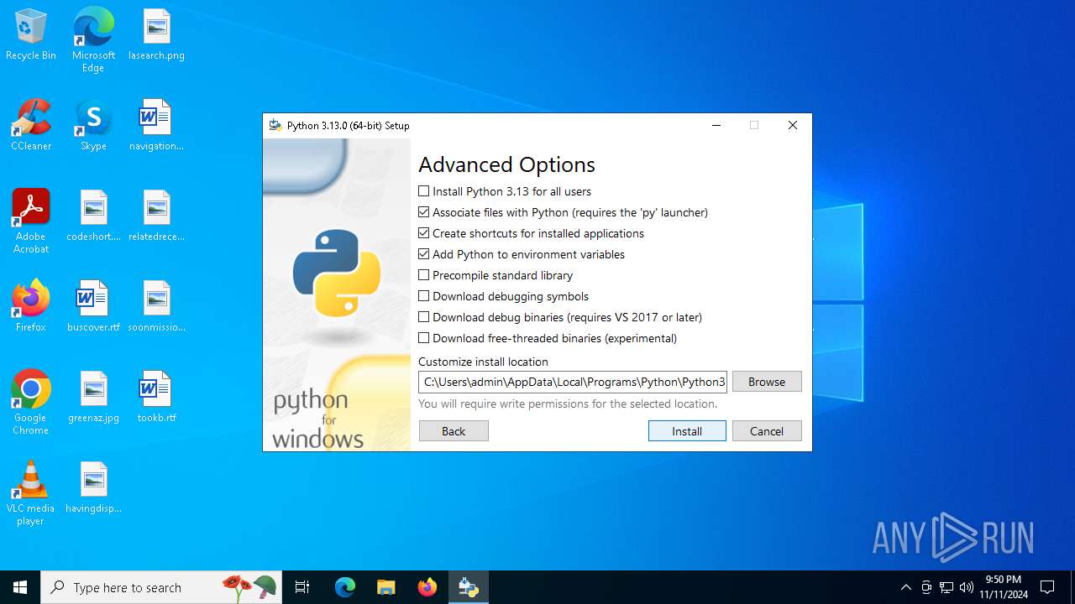Select the navigation Word document icon
This screenshot has height=604, width=1075.
pos(156,126)
